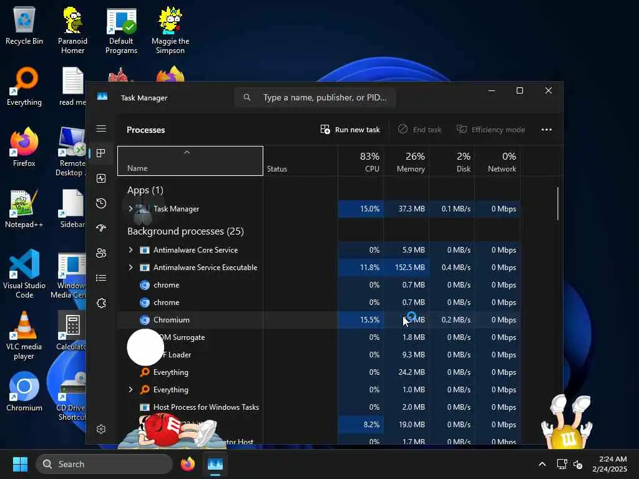Click the End task button

click(419, 130)
